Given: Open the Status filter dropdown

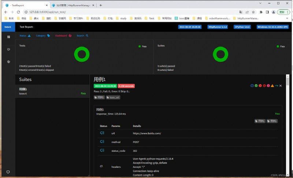Looking at the screenshot, I should (25, 35).
